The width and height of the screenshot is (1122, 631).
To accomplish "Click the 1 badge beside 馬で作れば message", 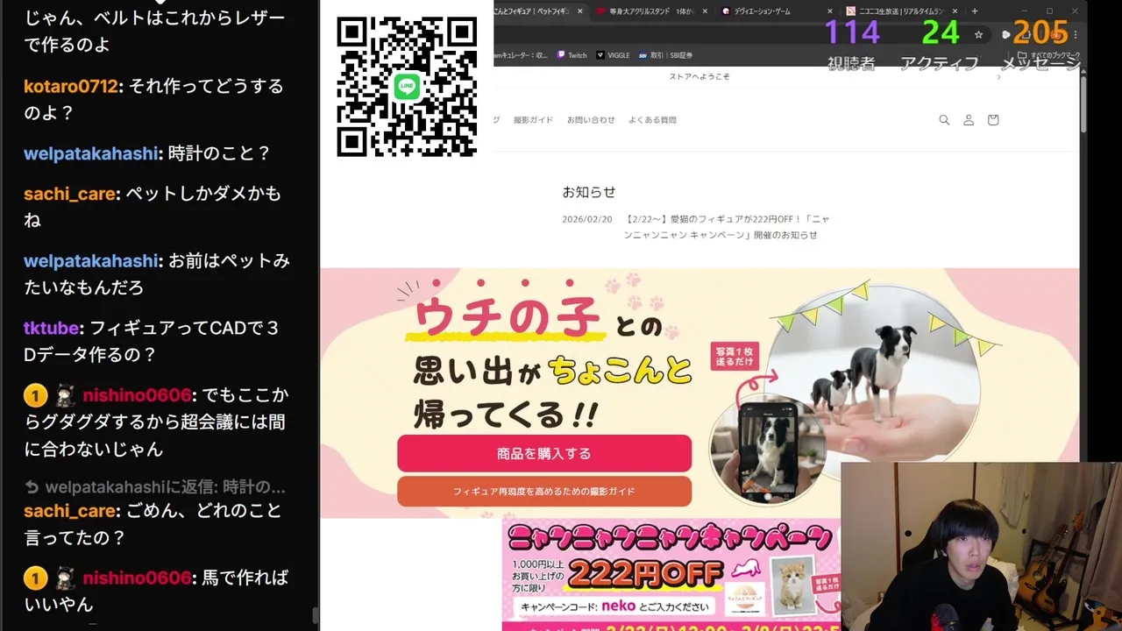I will point(34,578).
